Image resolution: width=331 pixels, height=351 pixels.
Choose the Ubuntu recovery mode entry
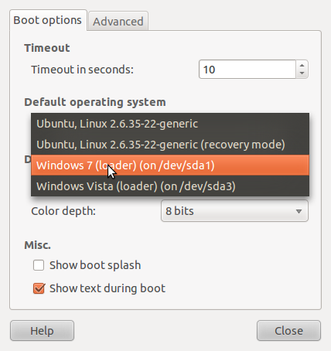[170, 145]
